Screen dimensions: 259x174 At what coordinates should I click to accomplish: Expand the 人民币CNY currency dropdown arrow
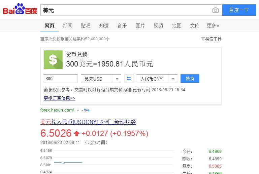coord(173,79)
